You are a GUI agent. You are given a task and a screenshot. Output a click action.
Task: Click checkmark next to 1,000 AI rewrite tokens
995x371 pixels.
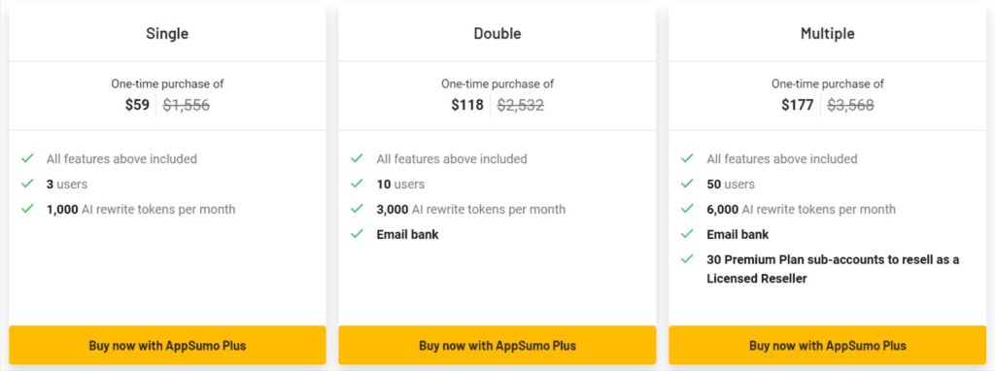(27, 209)
